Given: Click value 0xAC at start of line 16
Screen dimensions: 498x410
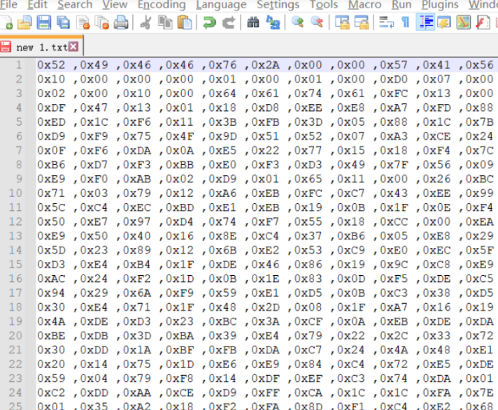Looking at the screenshot, I should (51, 279).
